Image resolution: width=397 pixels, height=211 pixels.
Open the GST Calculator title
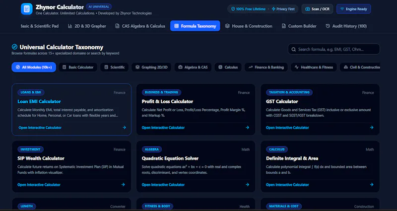(282, 101)
